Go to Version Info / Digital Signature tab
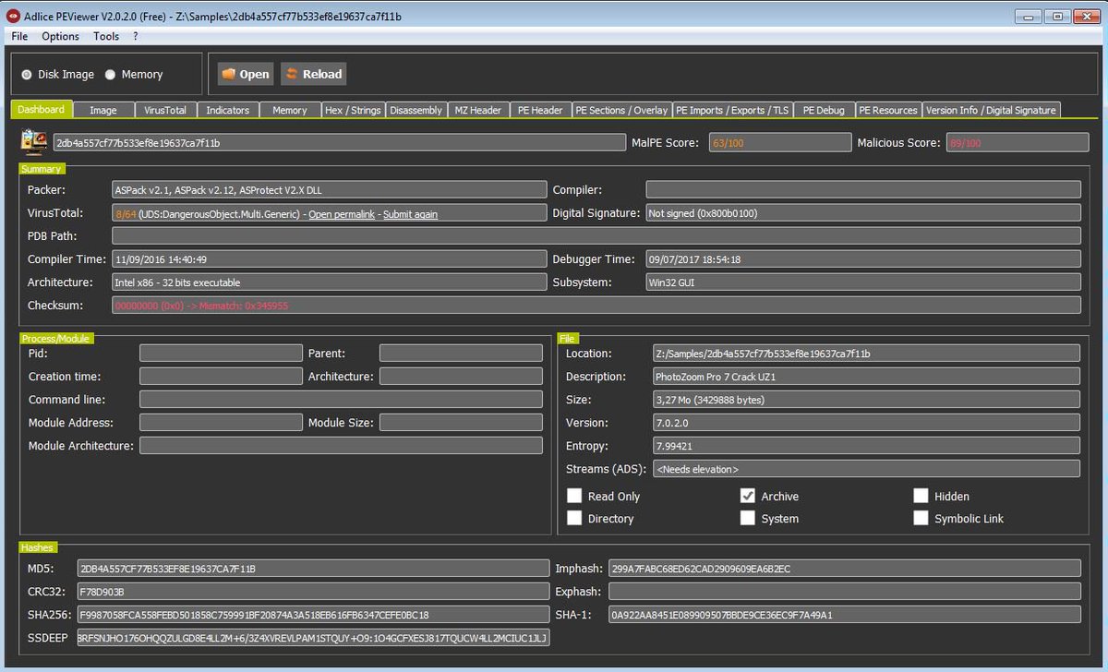This screenshot has height=672, width=1108. pos(991,110)
